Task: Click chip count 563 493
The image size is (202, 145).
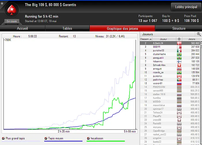Action: pos(195,43)
